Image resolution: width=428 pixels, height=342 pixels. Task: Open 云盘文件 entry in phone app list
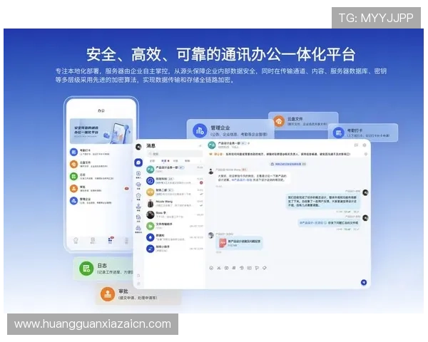(x=100, y=164)
